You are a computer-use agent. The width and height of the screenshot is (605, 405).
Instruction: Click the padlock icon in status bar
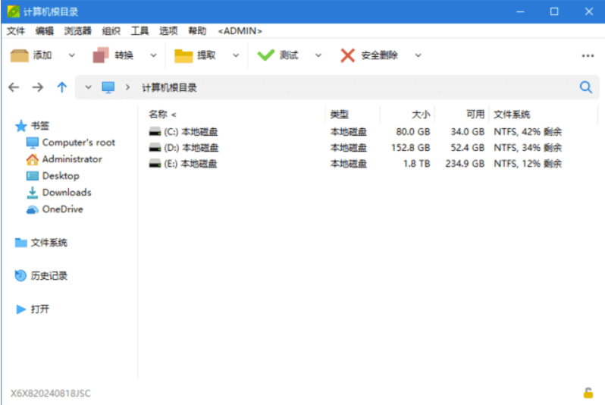pos(588,393)
